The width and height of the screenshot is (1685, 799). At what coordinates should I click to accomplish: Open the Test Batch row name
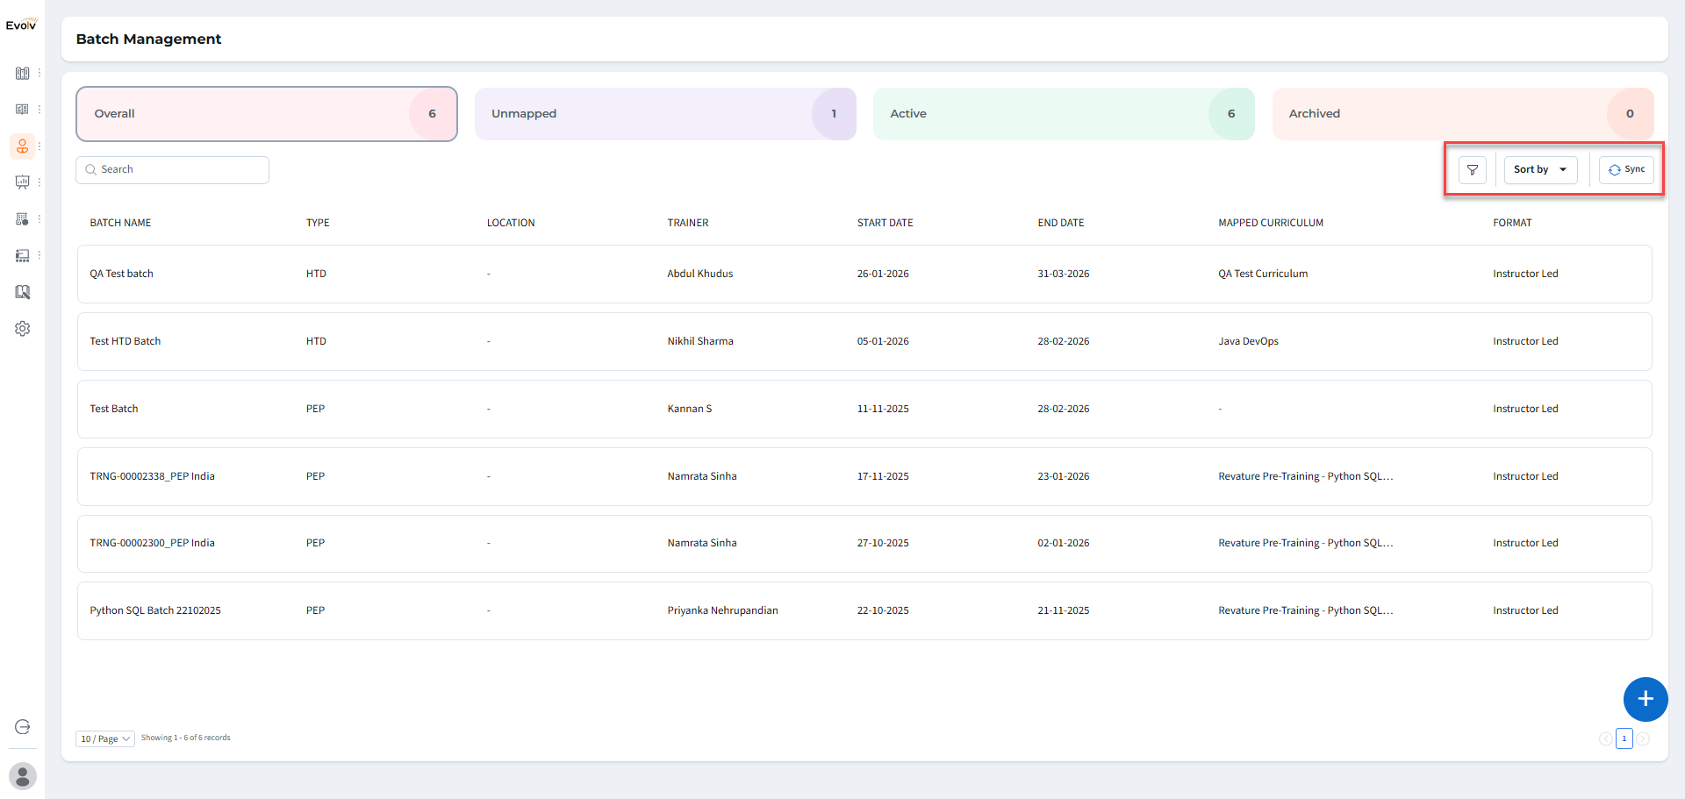(x=114, y=409)
